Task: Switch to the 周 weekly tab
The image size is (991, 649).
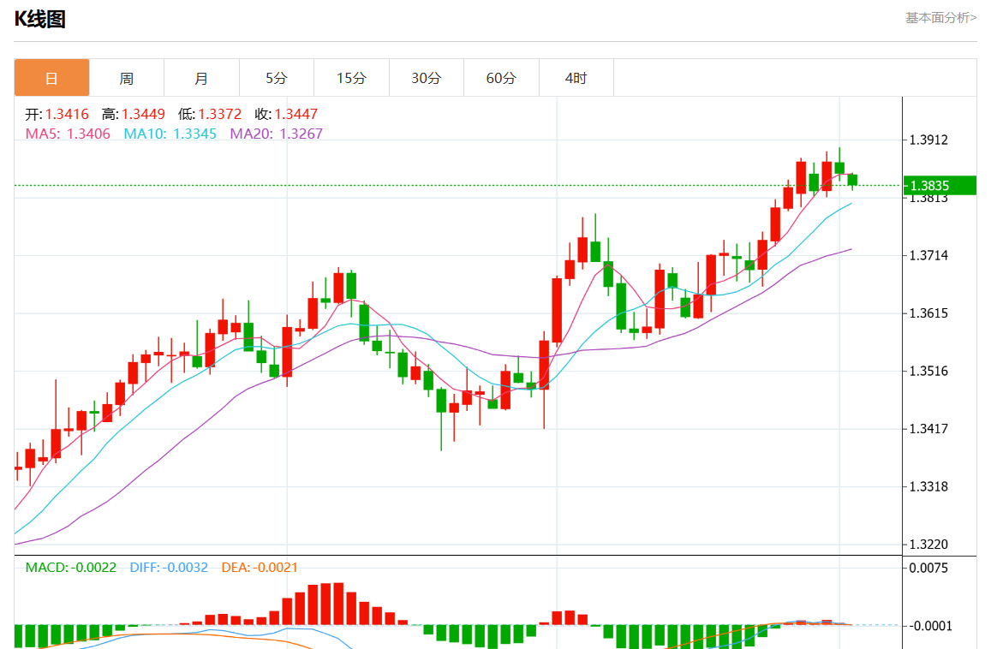Action: tap(127, 78)
